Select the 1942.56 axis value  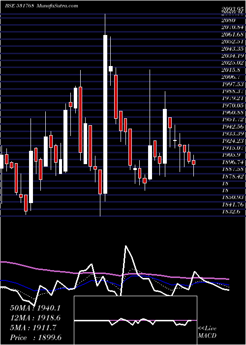coord(233,126)
